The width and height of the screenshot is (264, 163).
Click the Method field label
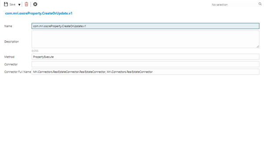click(x=9, y=57)
